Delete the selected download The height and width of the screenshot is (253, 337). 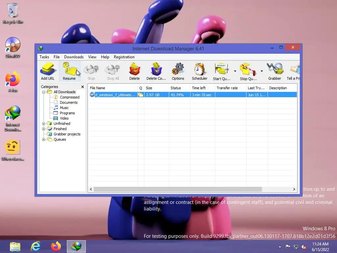point(135,71)
